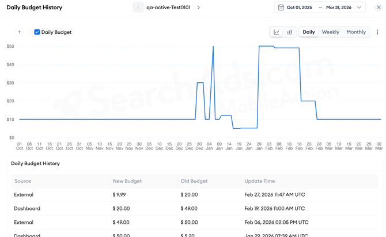Open the three-dot chart options menu
Screen dimensions: 386x237
pyautogui.click(x=377, y=32)
